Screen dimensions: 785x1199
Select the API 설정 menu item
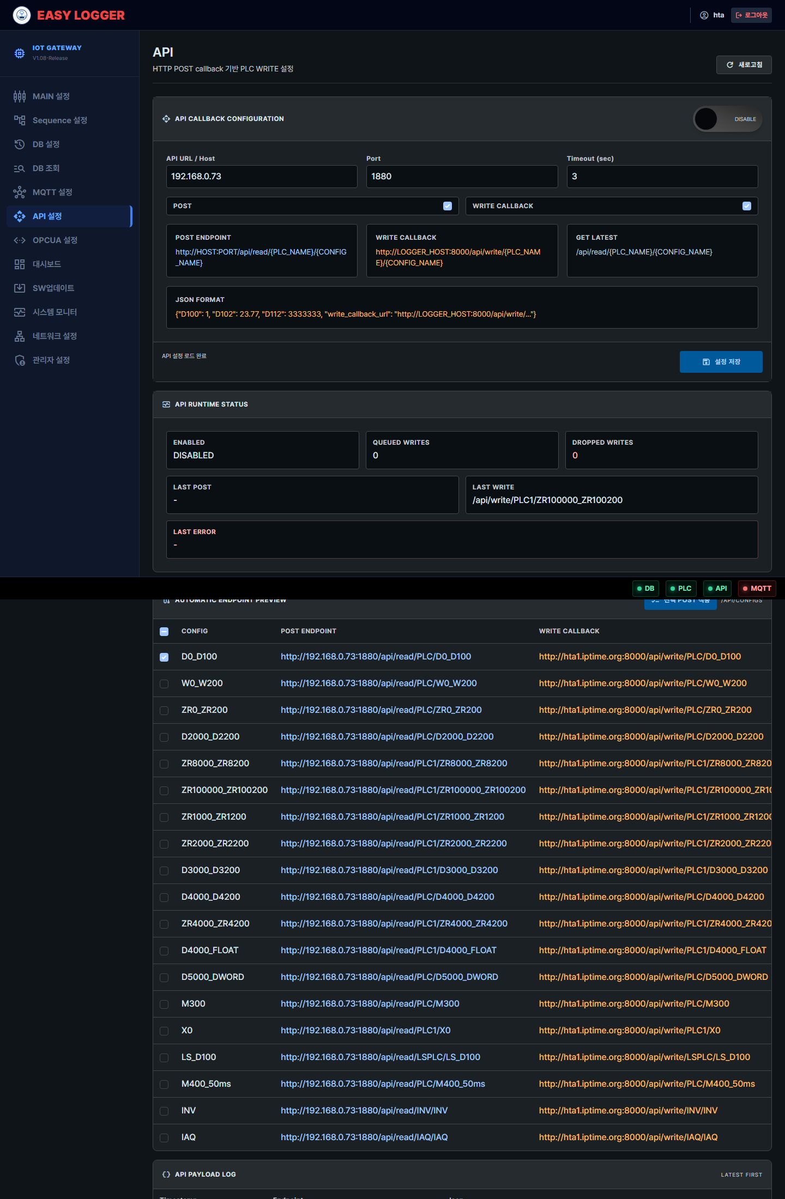click(x=69, y=216)
